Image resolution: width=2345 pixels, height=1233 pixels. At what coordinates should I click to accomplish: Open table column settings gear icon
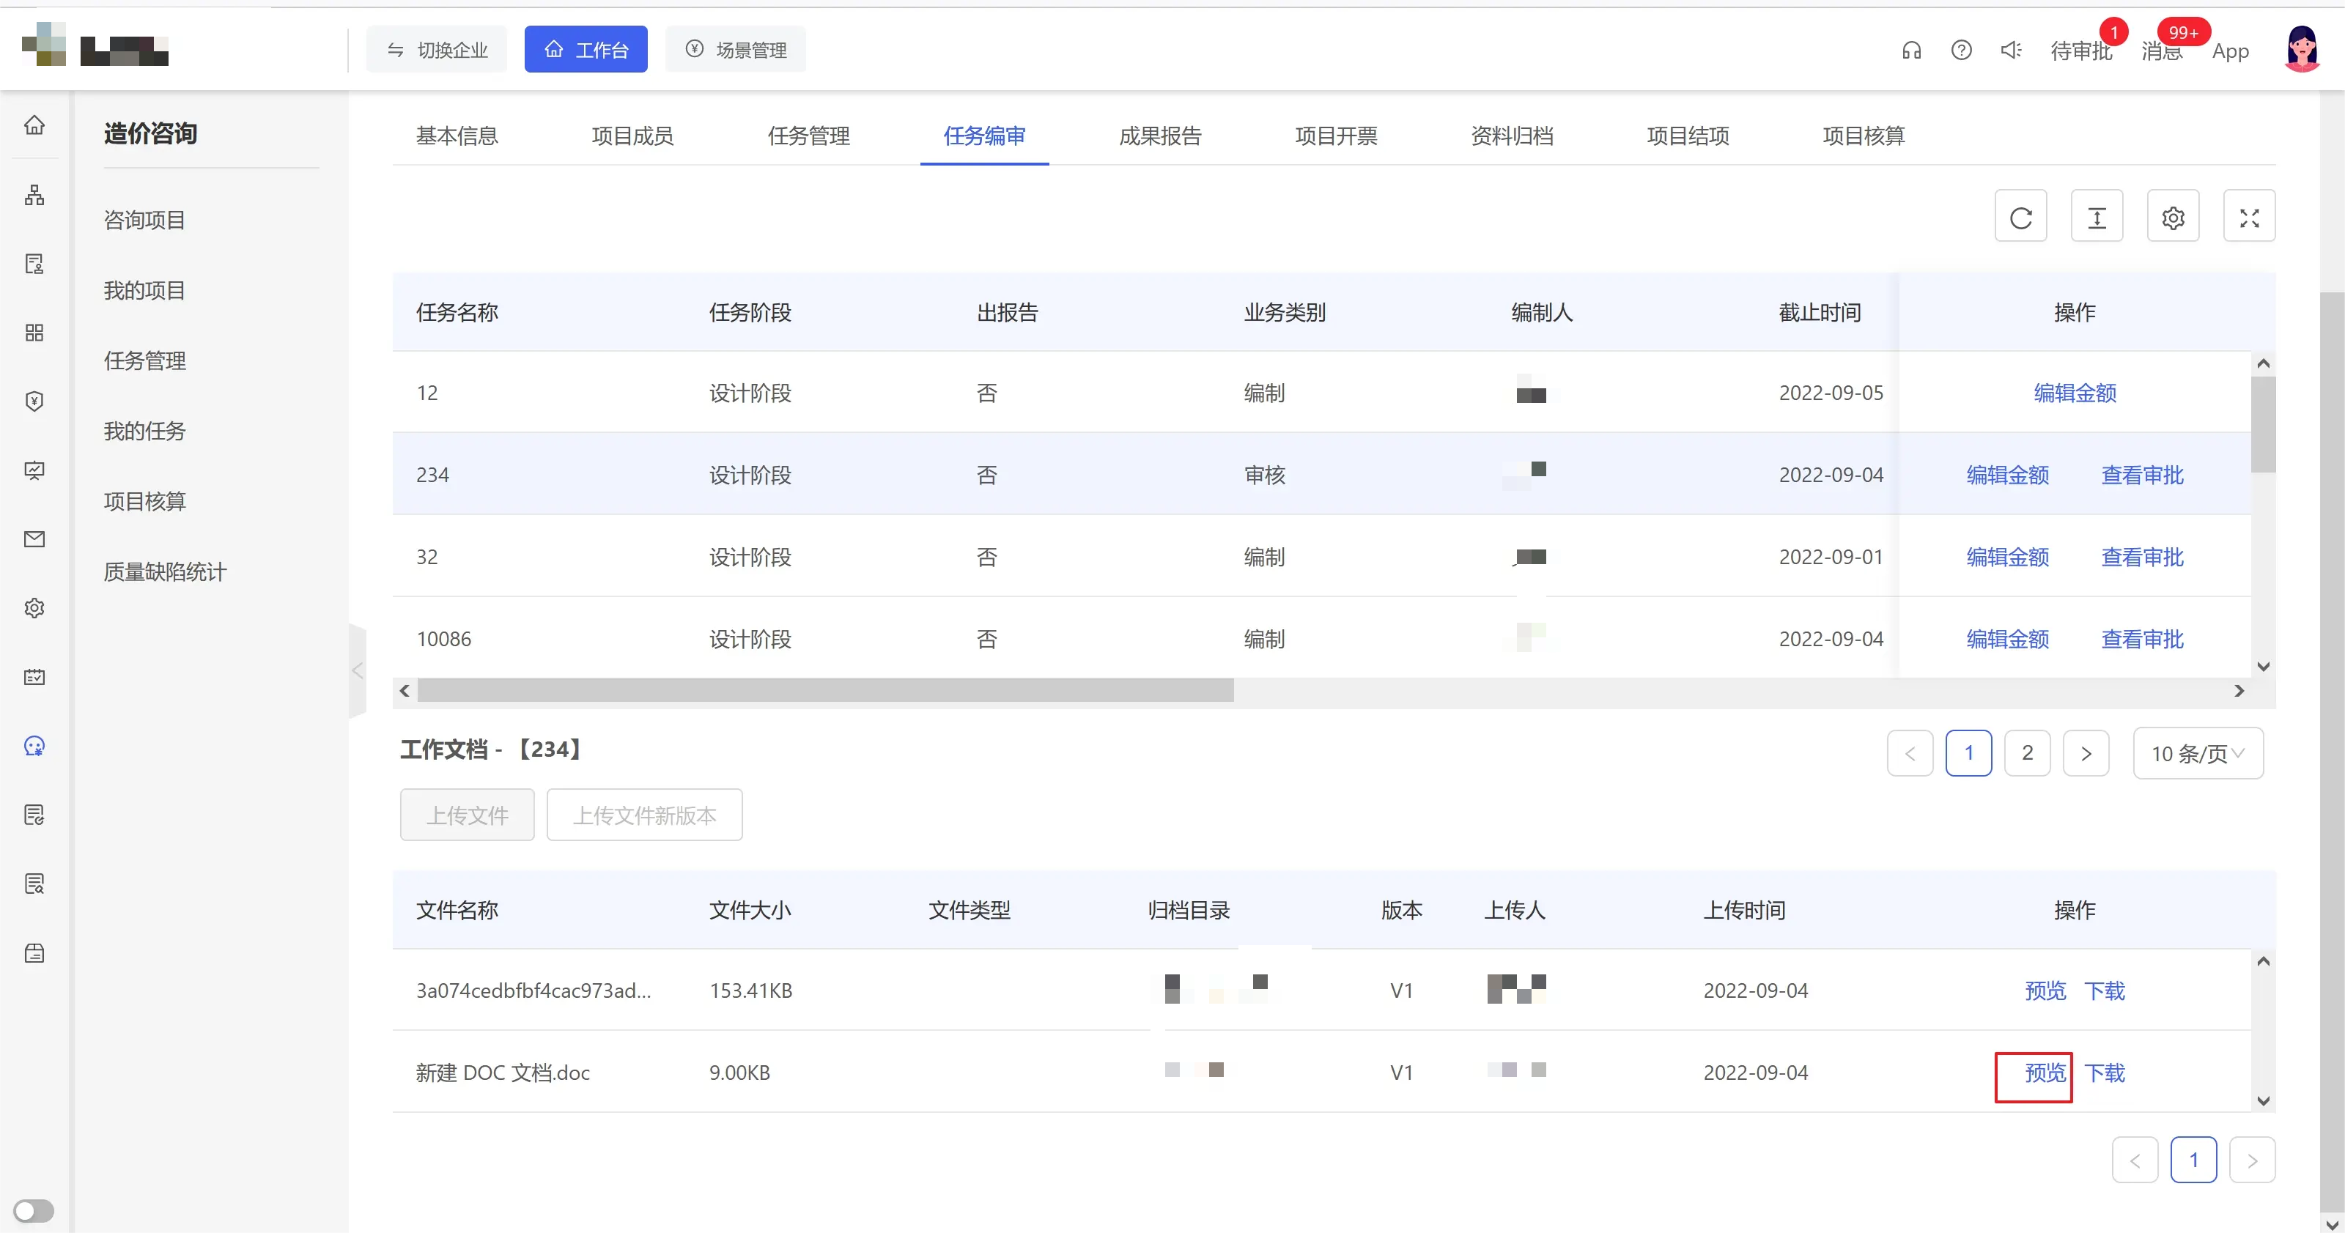[x=2173, y=217]
